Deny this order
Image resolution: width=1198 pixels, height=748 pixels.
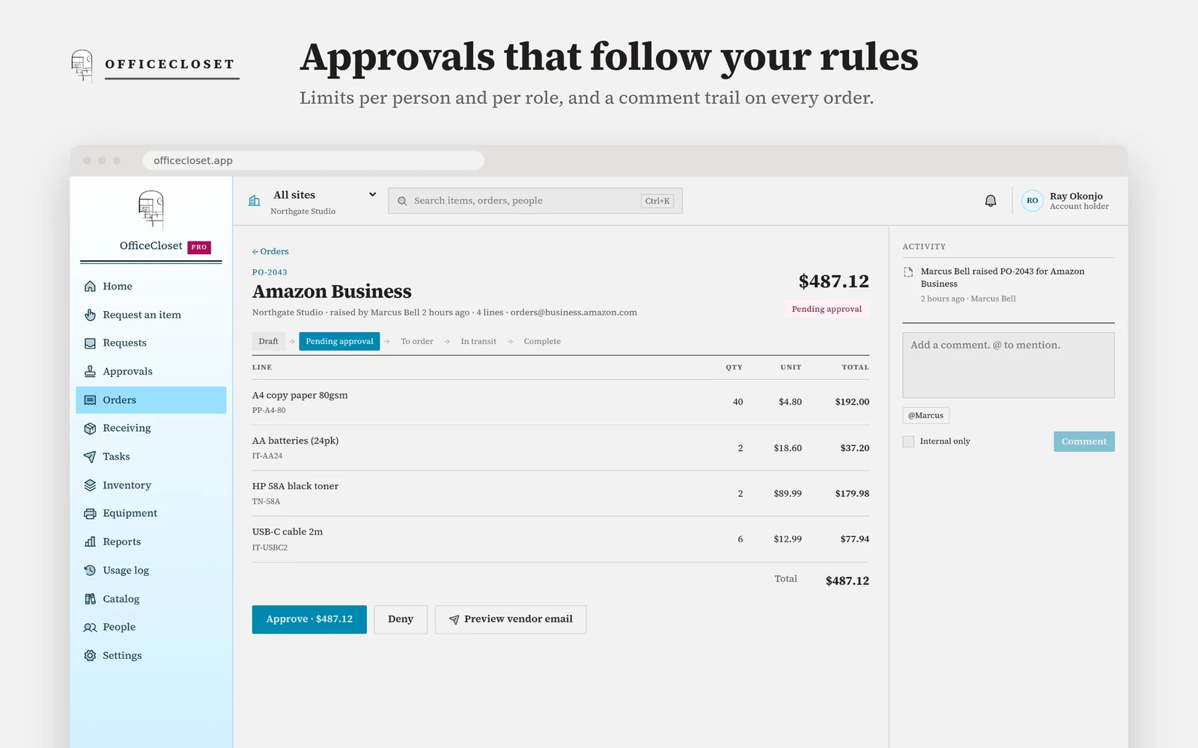tap(401, 619)
